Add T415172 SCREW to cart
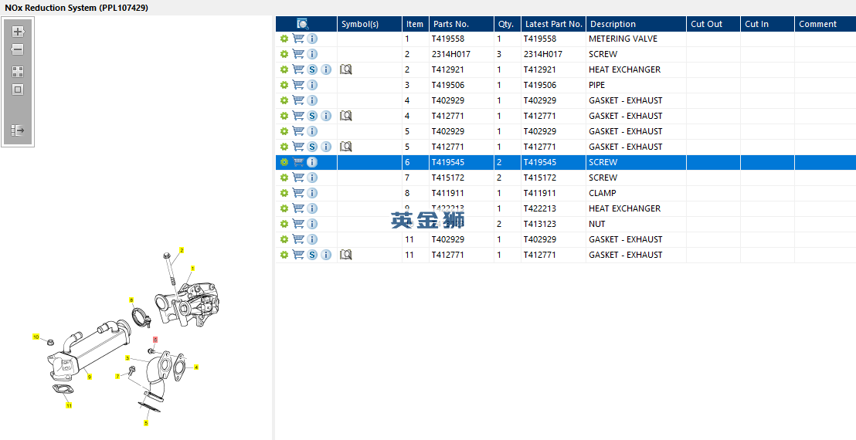This screenshot has width=856, height=440. pos(298,178)
